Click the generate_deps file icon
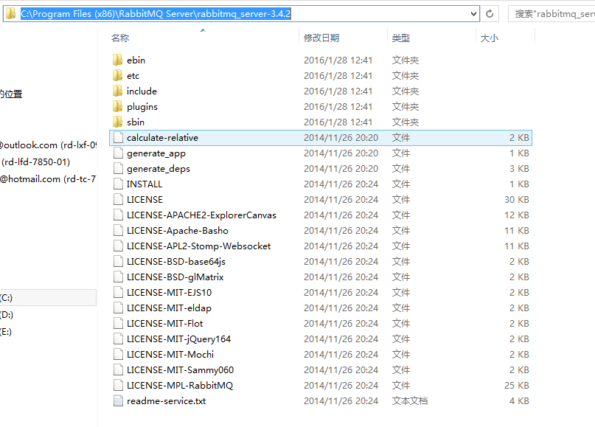The width and height of the screenshot is (595, 427). (119, 169)
